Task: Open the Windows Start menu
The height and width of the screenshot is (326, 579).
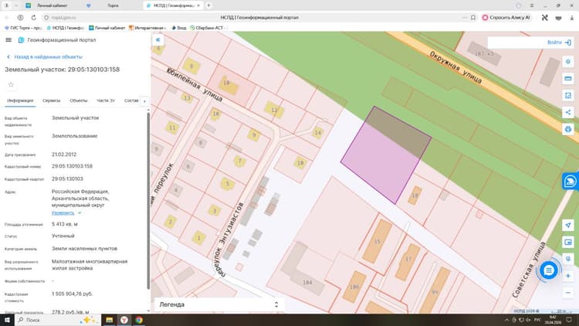Action: pyautogui.click(x=7, y=320)
